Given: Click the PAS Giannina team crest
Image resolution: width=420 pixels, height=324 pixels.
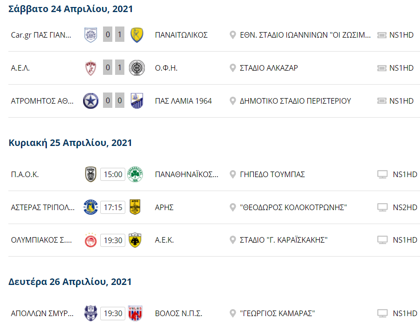Looking at the screenshot, I should tap(90, 35).
